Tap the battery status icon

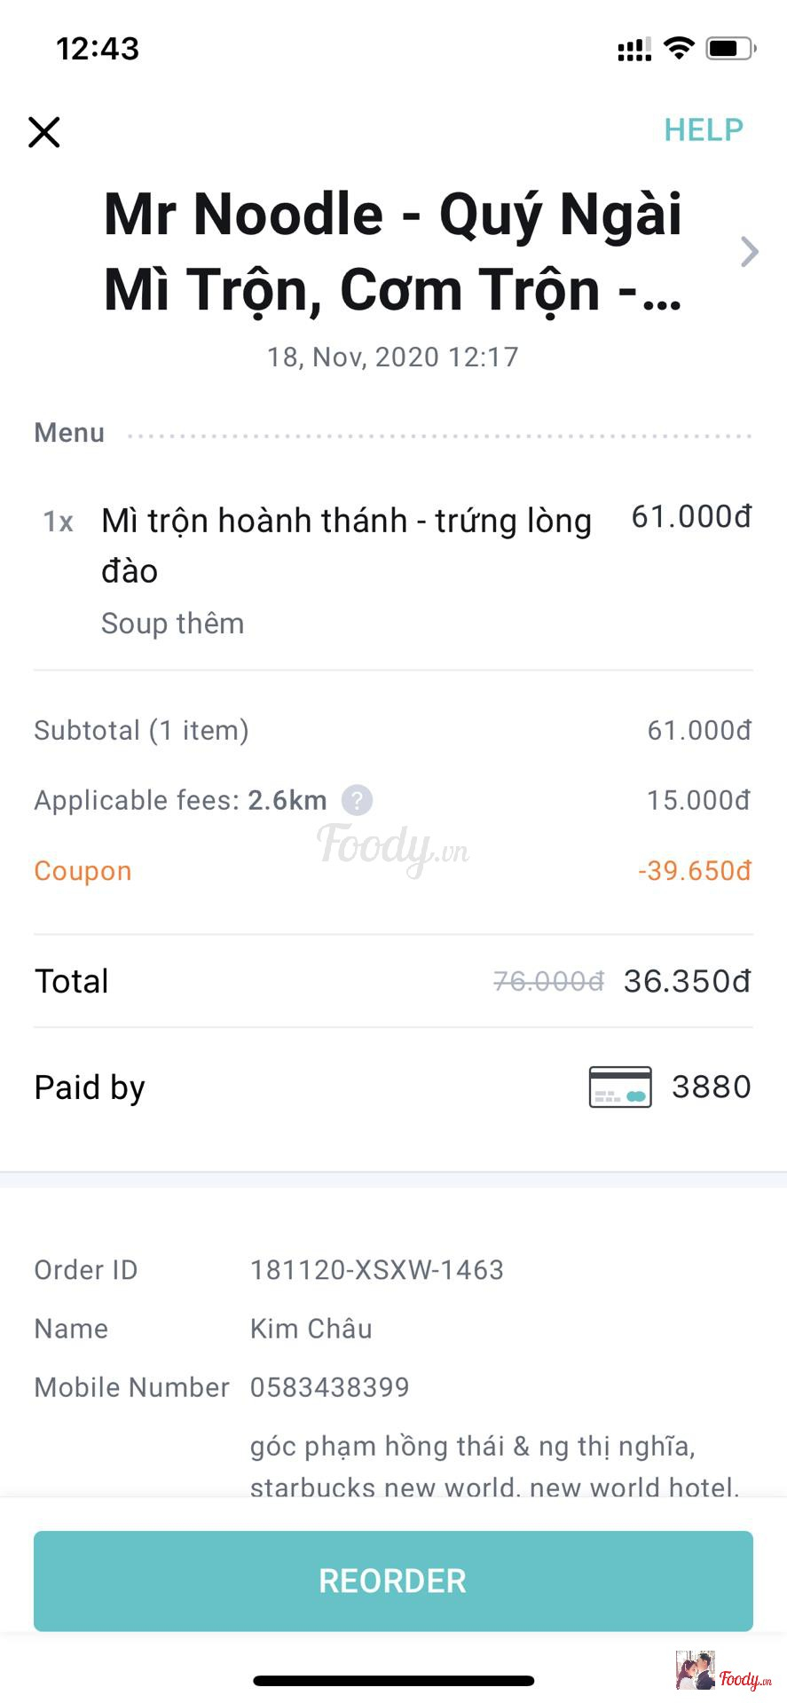point(730,48)
